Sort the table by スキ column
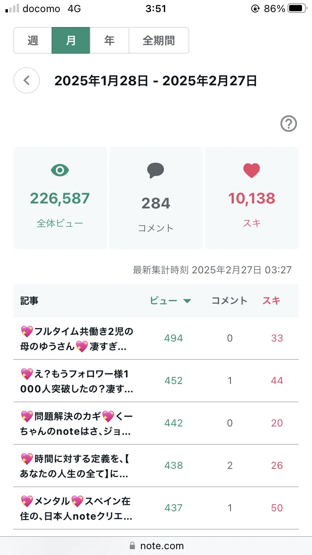 (271, 301)
